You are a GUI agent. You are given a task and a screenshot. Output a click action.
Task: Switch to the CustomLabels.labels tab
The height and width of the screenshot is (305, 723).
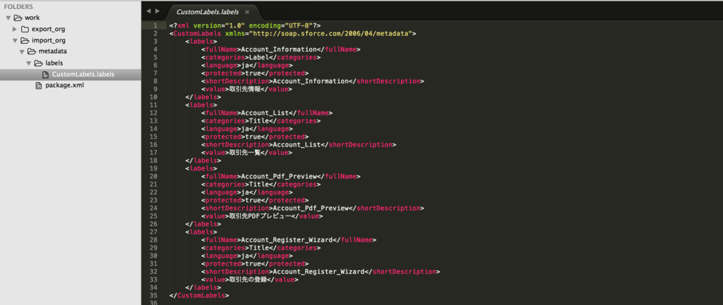tap(207, 12)
